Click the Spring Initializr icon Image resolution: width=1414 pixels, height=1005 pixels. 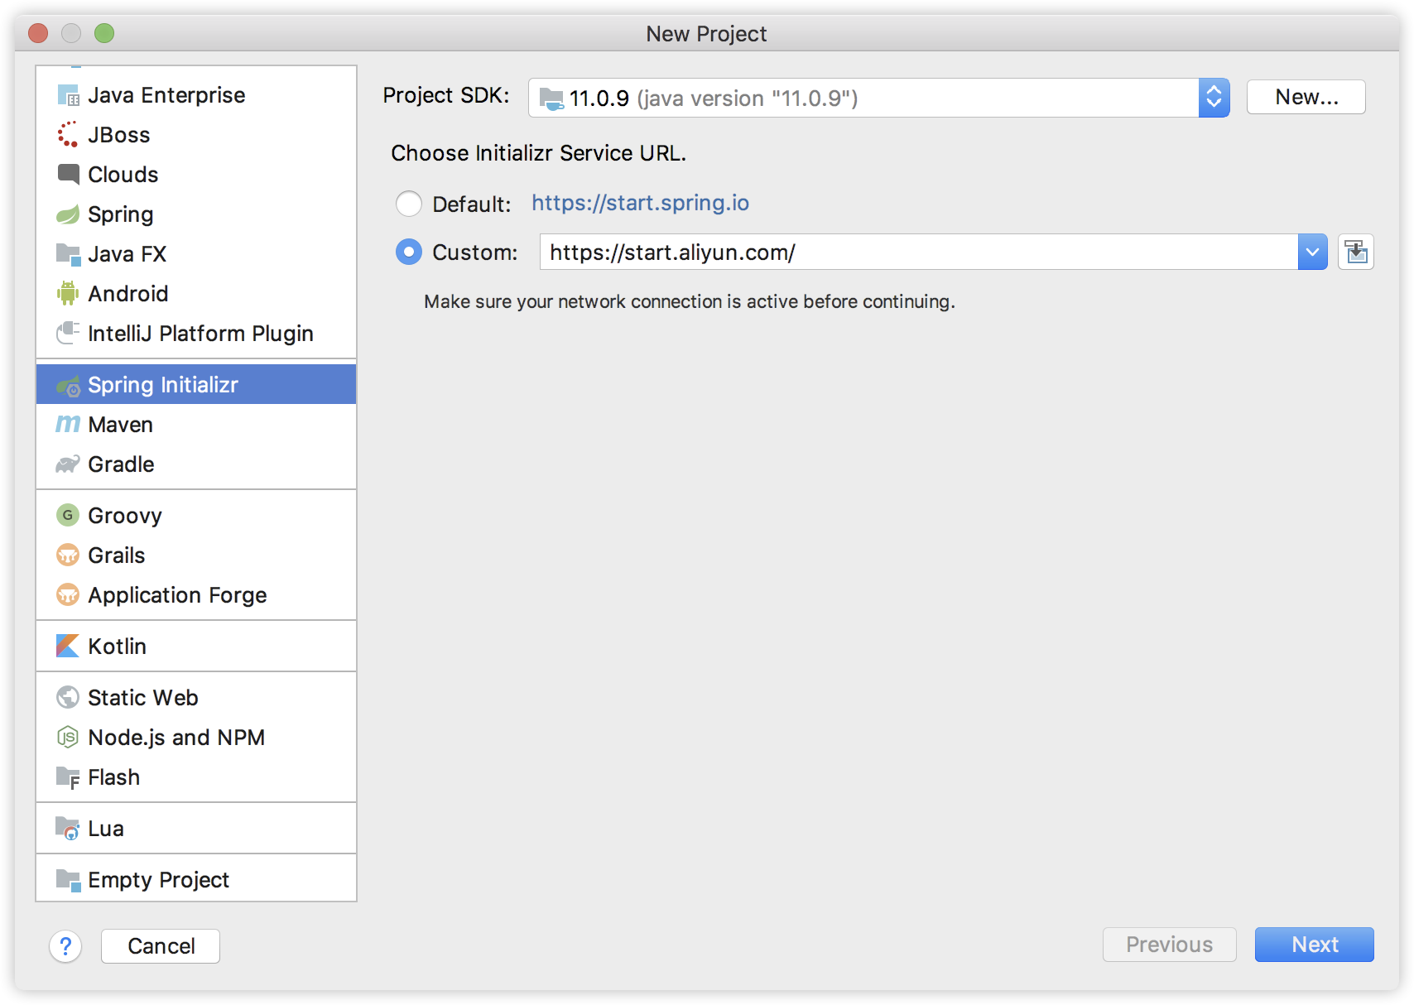click(x=68, y=385)
